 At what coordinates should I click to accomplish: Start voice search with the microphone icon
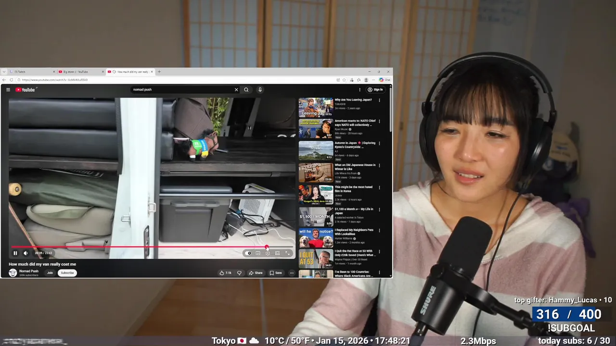pos(260,89)
